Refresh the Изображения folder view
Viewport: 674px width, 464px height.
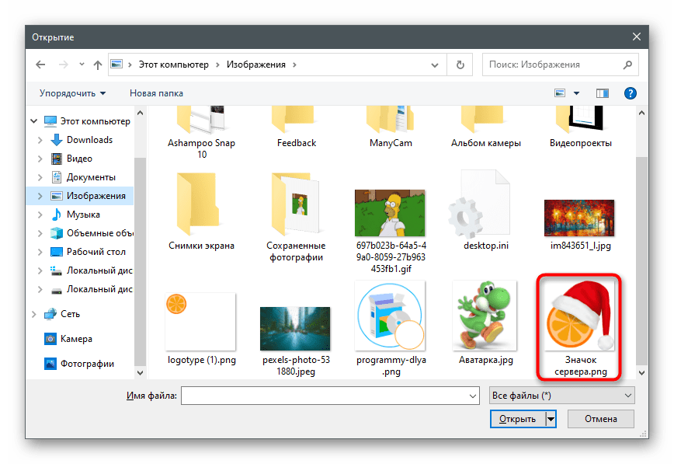pyautogui.click(x=460, y=65)
